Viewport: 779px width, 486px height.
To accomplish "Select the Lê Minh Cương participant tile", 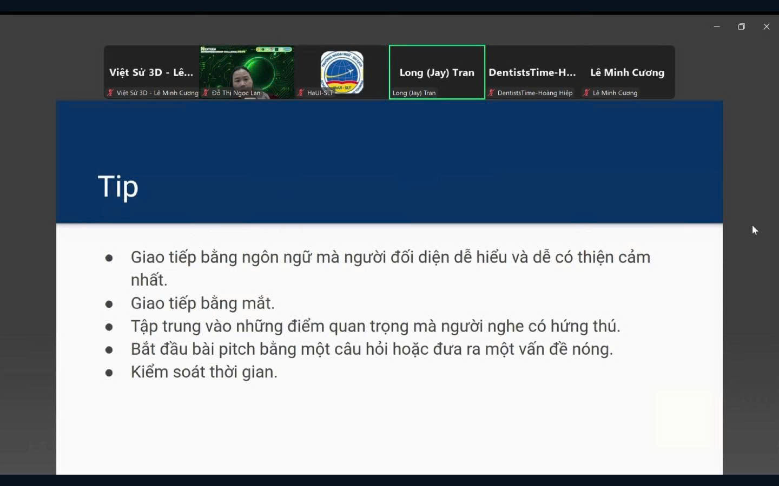I will click(x=628, y=72).
